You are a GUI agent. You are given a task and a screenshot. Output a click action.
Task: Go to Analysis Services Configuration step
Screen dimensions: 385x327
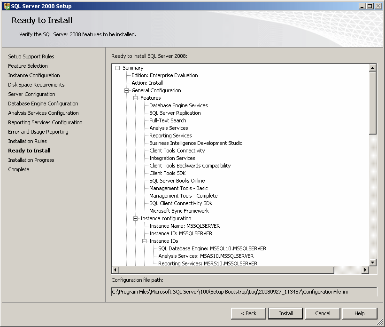[x=44, y=113]
